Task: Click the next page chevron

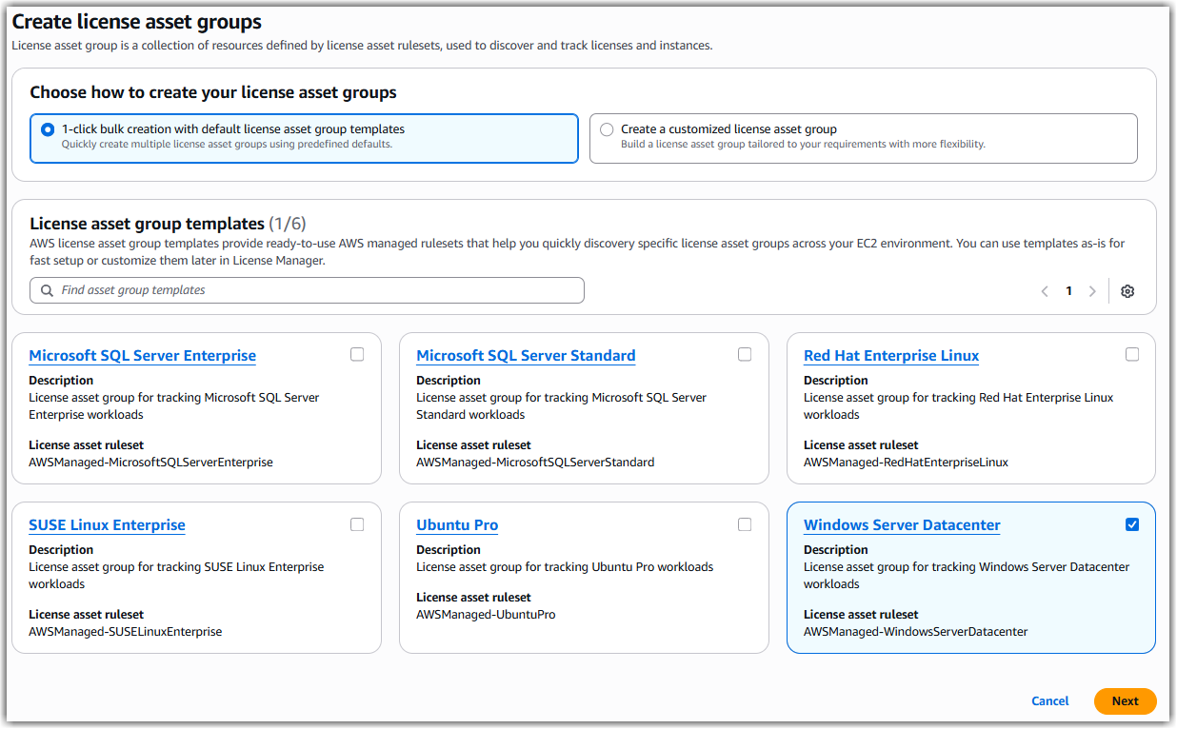Action: point(1092,290)
